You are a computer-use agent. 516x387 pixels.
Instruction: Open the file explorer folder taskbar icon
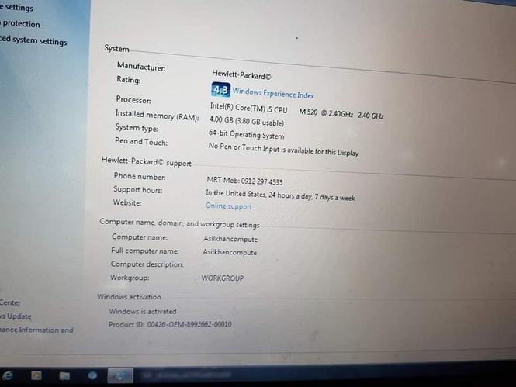click(64, 375)
